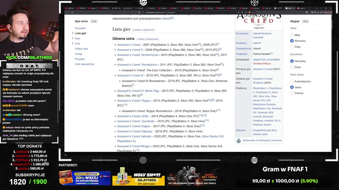Switch to the Google M browser tab
This screenshot has height=190, width=339.
click(163, 8)
